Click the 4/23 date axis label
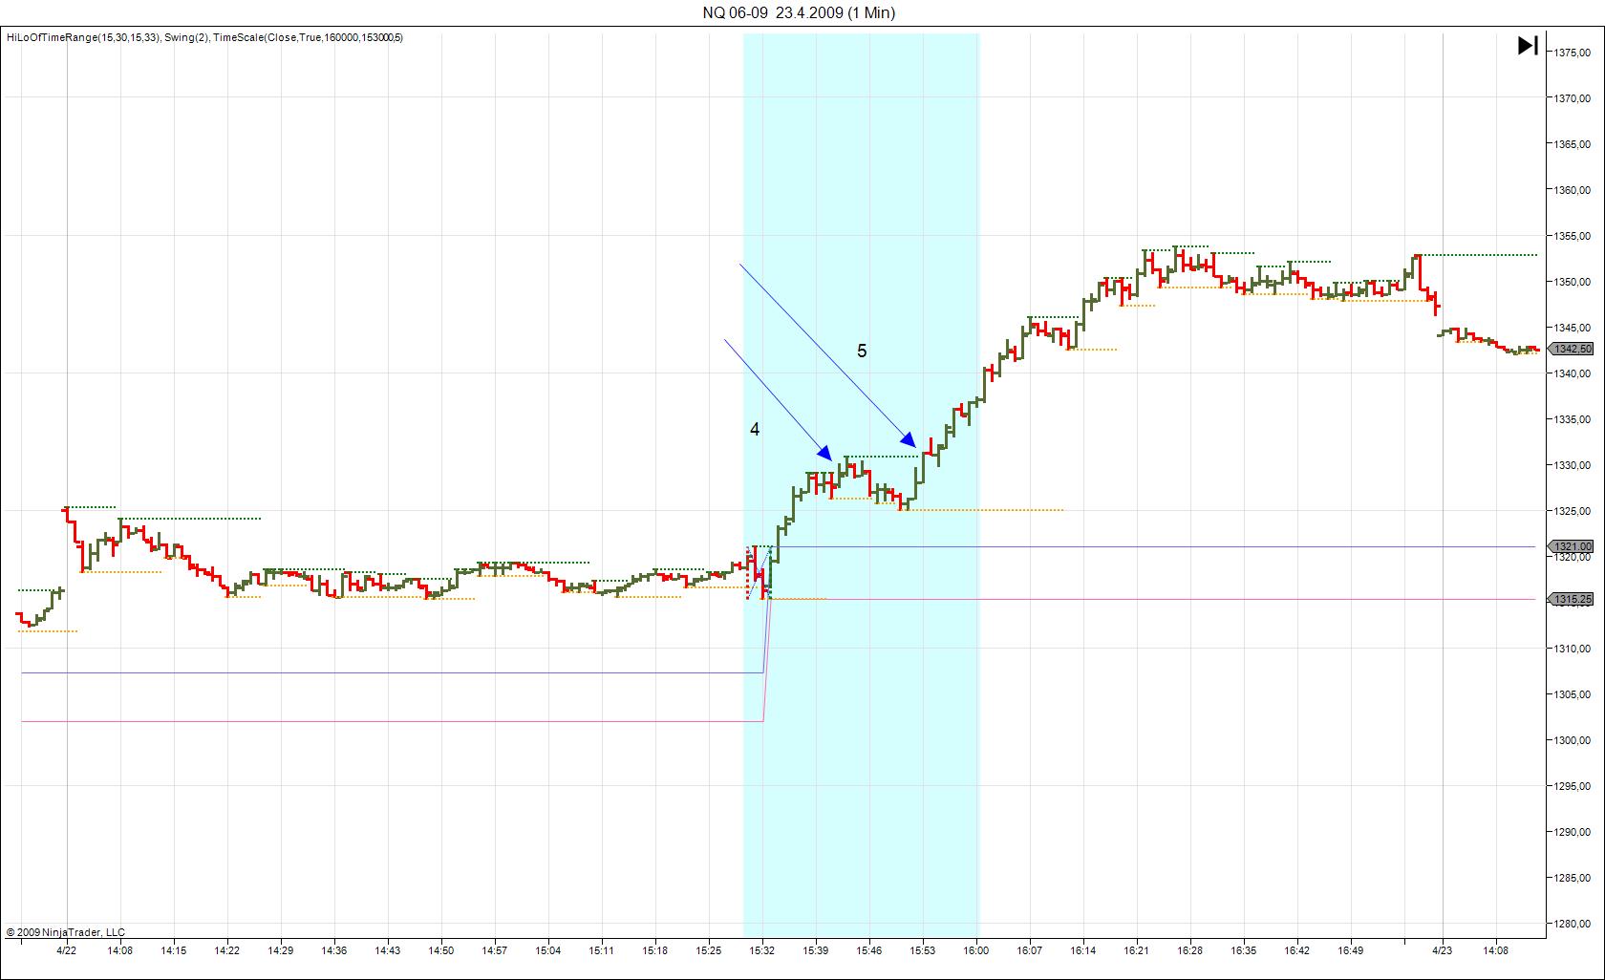Image resolution: width=1605 pixels, height=980 pixels. click(1442, 950)
